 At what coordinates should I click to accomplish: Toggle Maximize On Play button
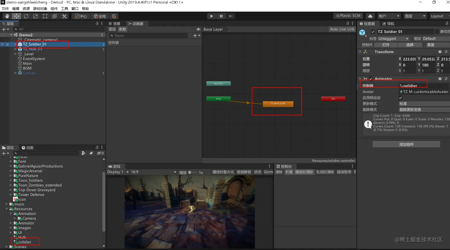click(x=223, y=172)
